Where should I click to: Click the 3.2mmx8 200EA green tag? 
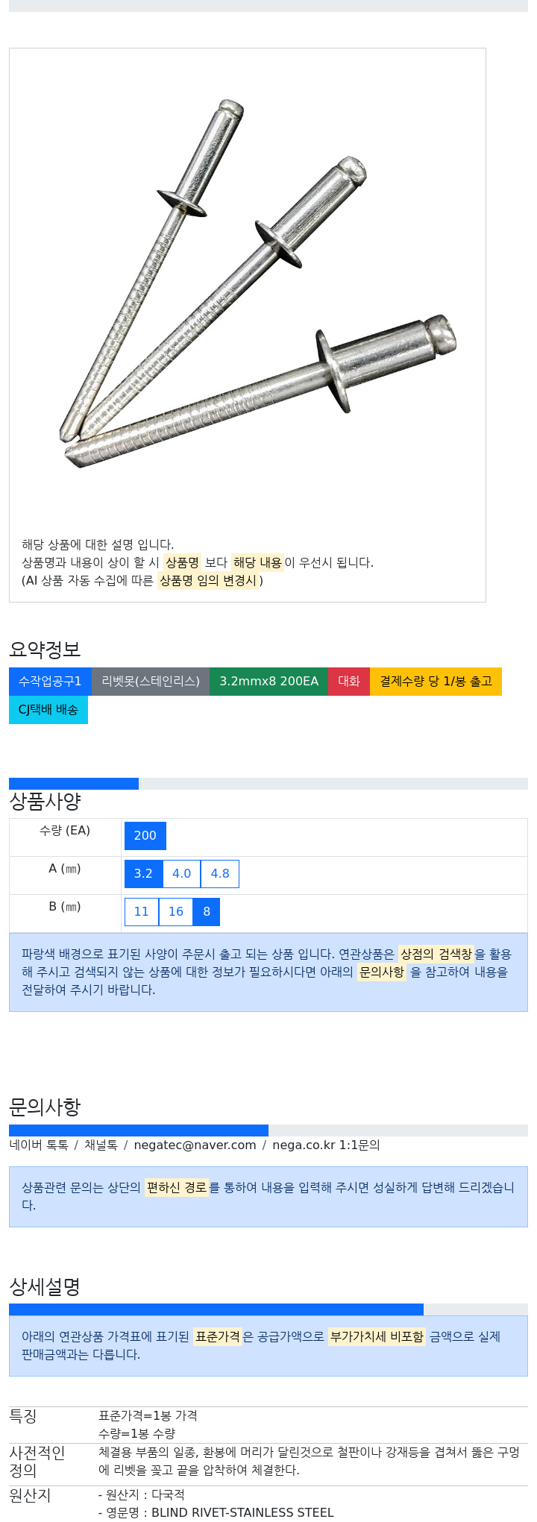(268, 682)
